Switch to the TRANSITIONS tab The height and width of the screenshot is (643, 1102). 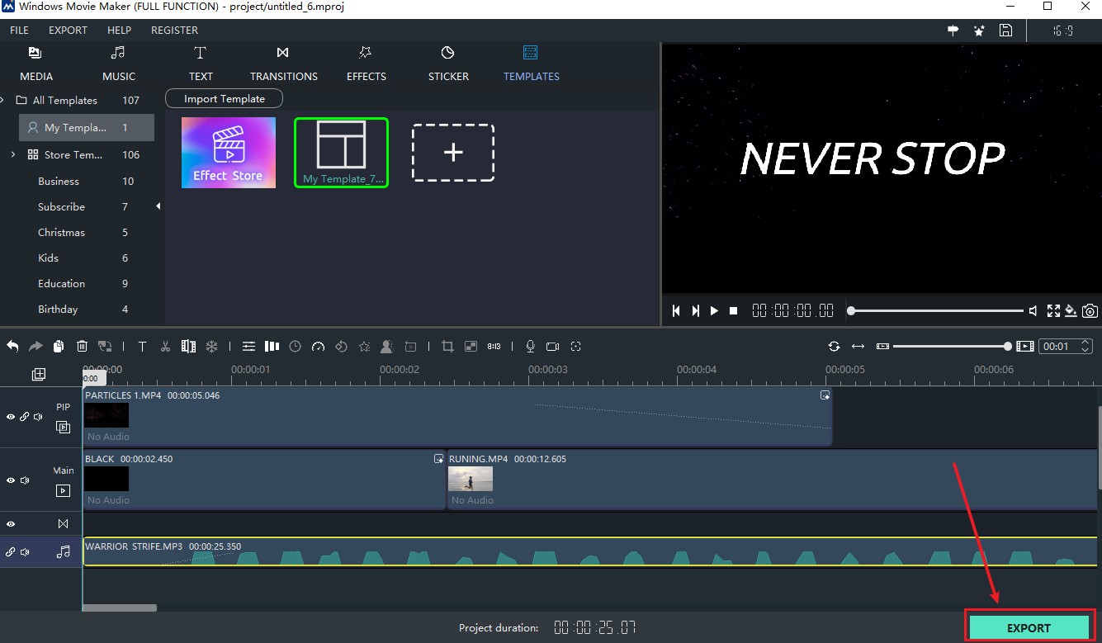[x=283, y=64]
